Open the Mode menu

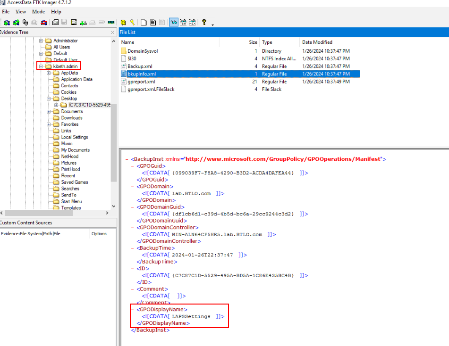(x=38, y=12)
